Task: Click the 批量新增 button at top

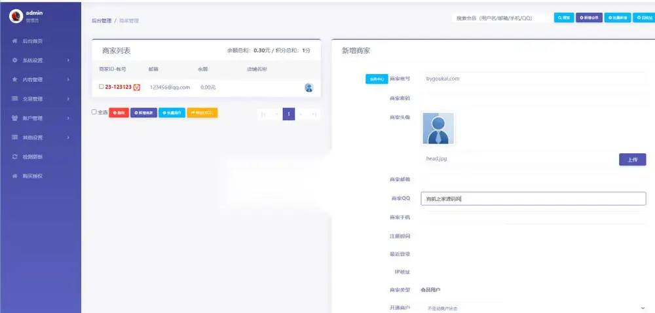Action: pyautogui.click(x=618, y=18)
